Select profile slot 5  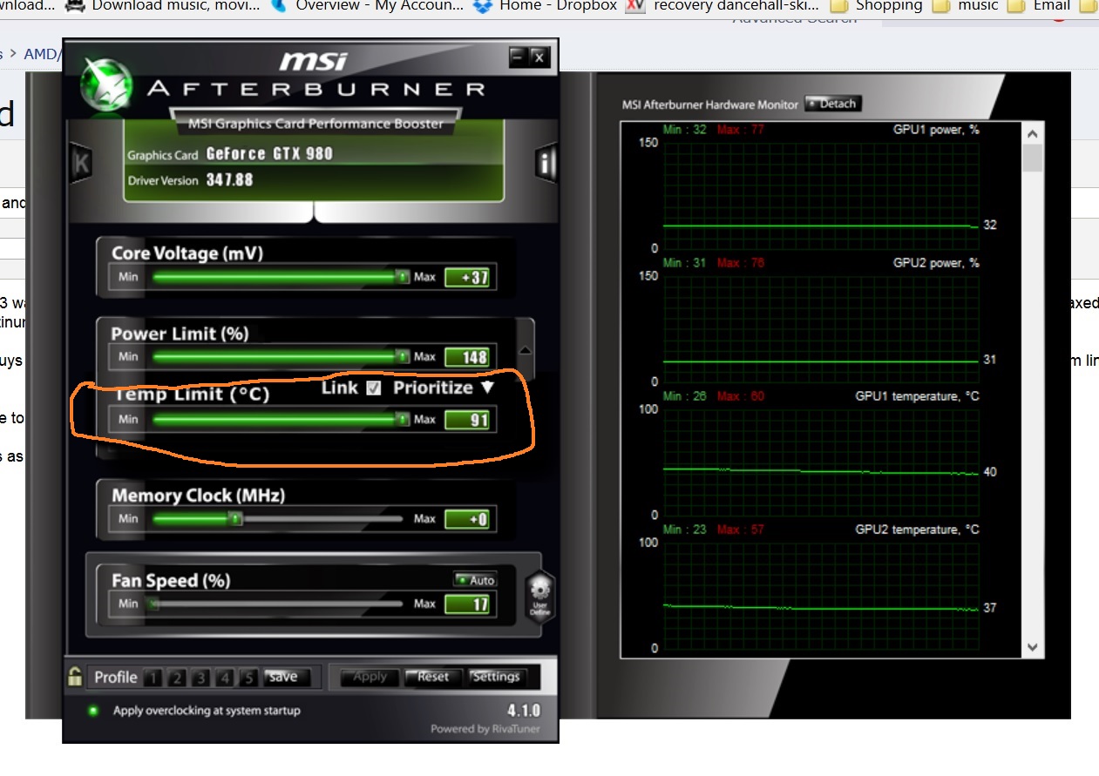[248, 678]
